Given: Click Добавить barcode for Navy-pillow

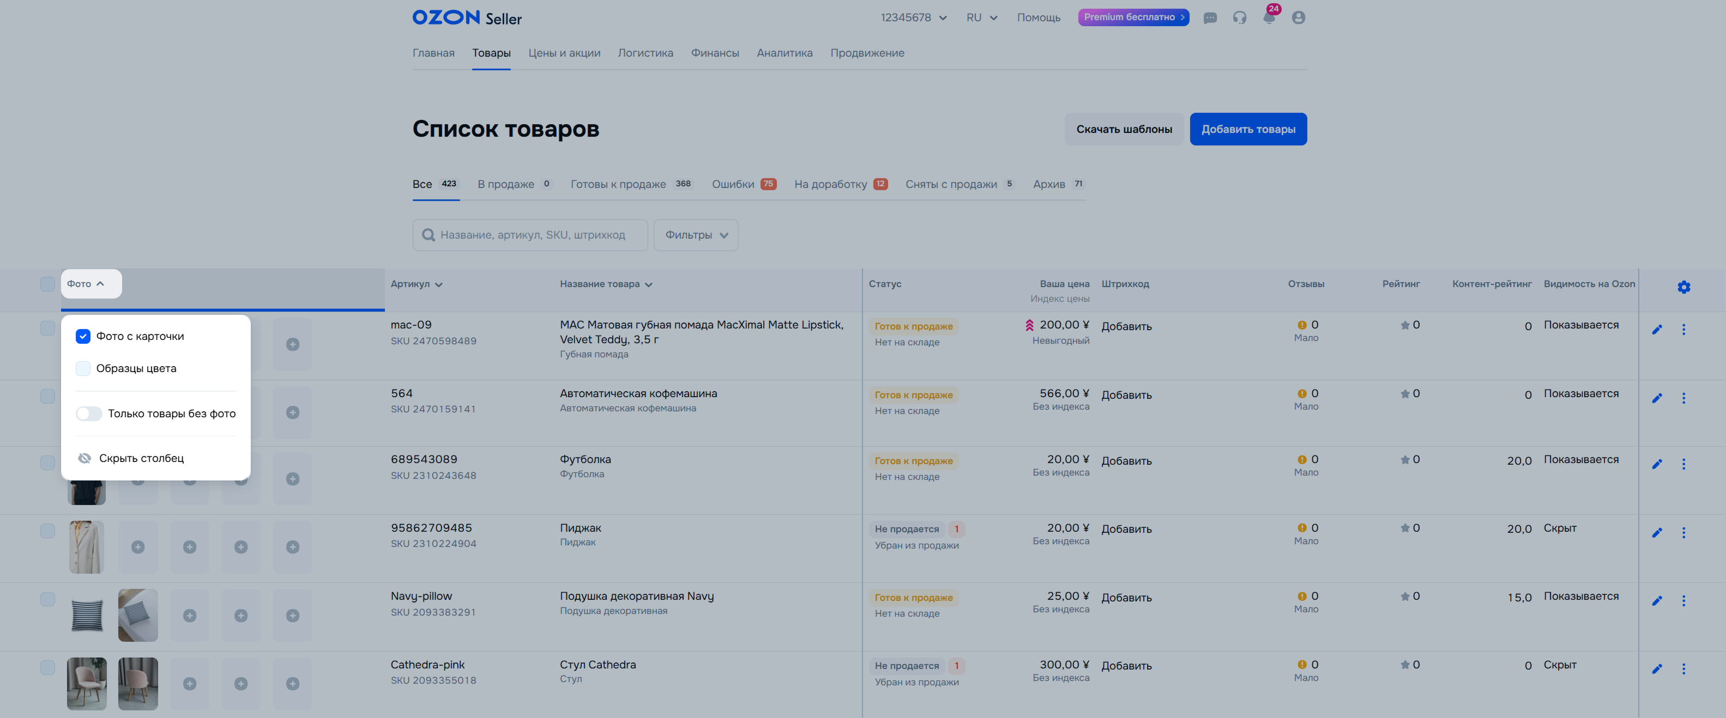Looking at the screenshot, I should click(1126, 598).
